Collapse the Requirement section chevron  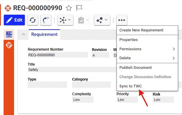coord(24,34)
